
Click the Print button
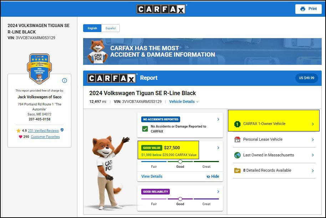[x=308, y=9]
